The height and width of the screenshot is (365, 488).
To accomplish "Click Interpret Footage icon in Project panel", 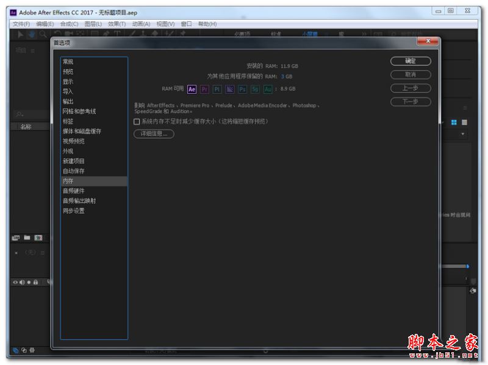I will pyautogui.click(x=16, y=238).
